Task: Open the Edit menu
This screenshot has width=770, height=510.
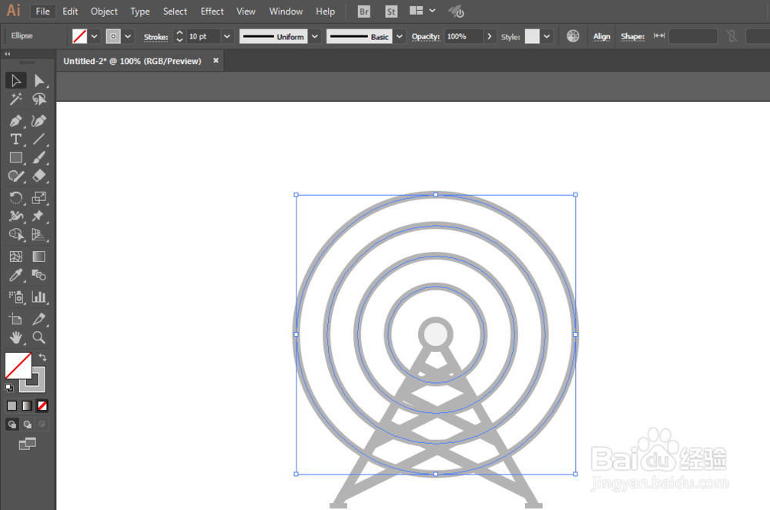Action: tap(70, 12)
